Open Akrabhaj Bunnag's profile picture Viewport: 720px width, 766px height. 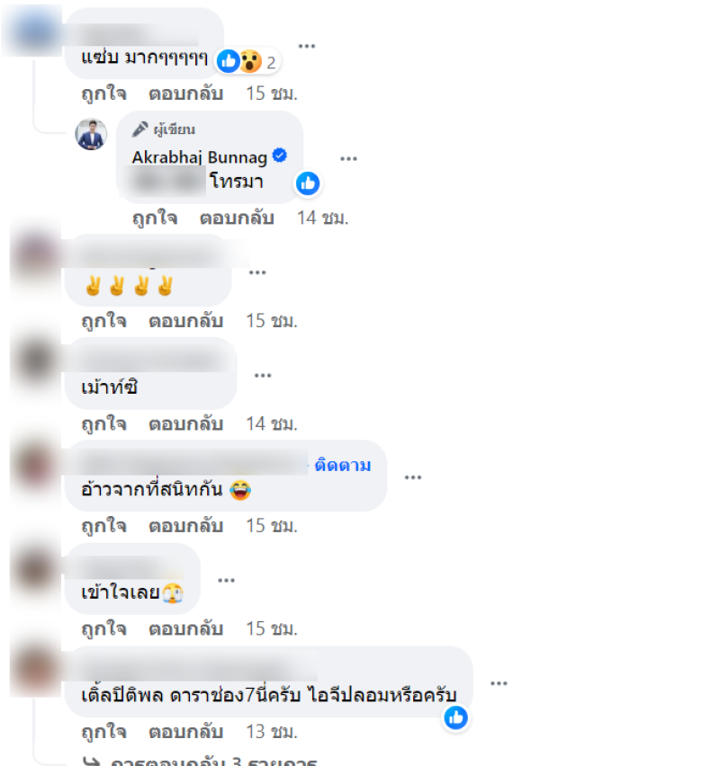coord(91,134)
